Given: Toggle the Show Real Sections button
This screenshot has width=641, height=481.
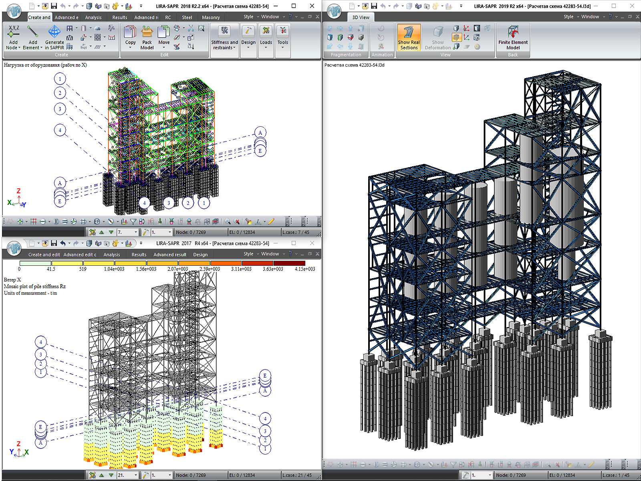Looking at the screenshot, I should (x=409, y=38).
